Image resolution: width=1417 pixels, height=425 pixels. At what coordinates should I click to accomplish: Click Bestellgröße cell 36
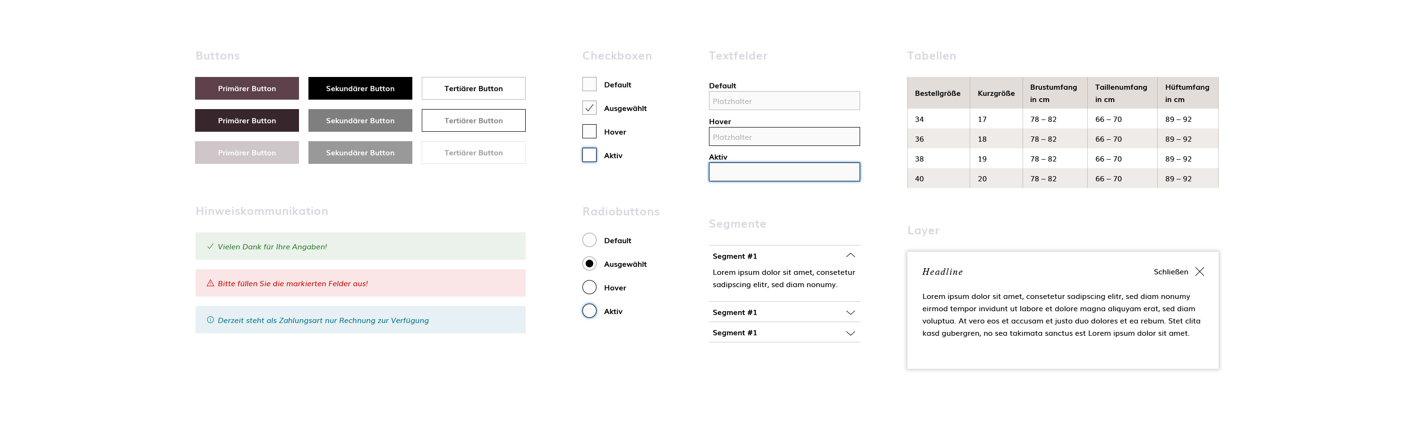click(939, 138)
